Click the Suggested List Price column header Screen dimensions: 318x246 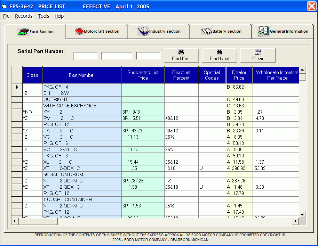[143, 75]
